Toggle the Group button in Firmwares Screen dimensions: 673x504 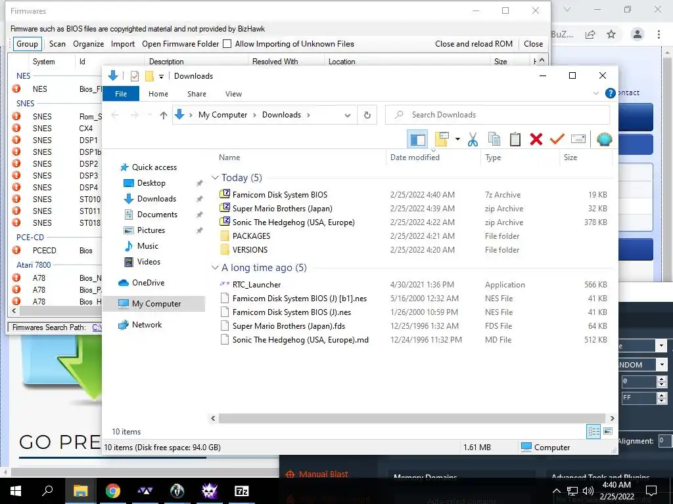[28, 44]
